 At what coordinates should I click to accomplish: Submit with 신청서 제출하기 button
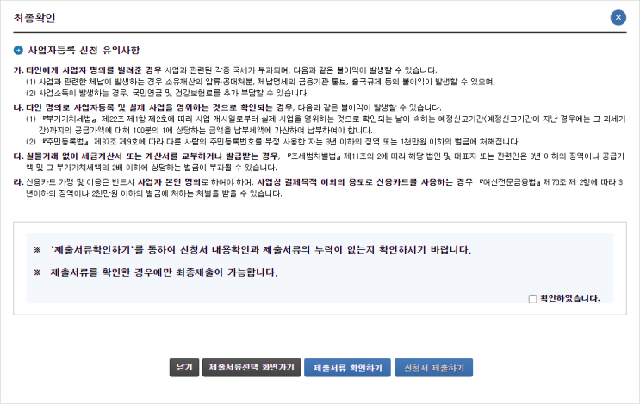433,368
